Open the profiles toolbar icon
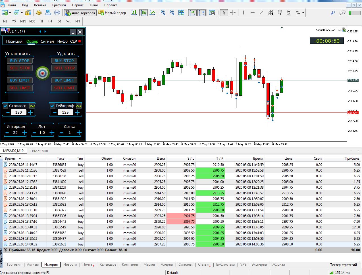362x275 pixels. click(16, 13)
